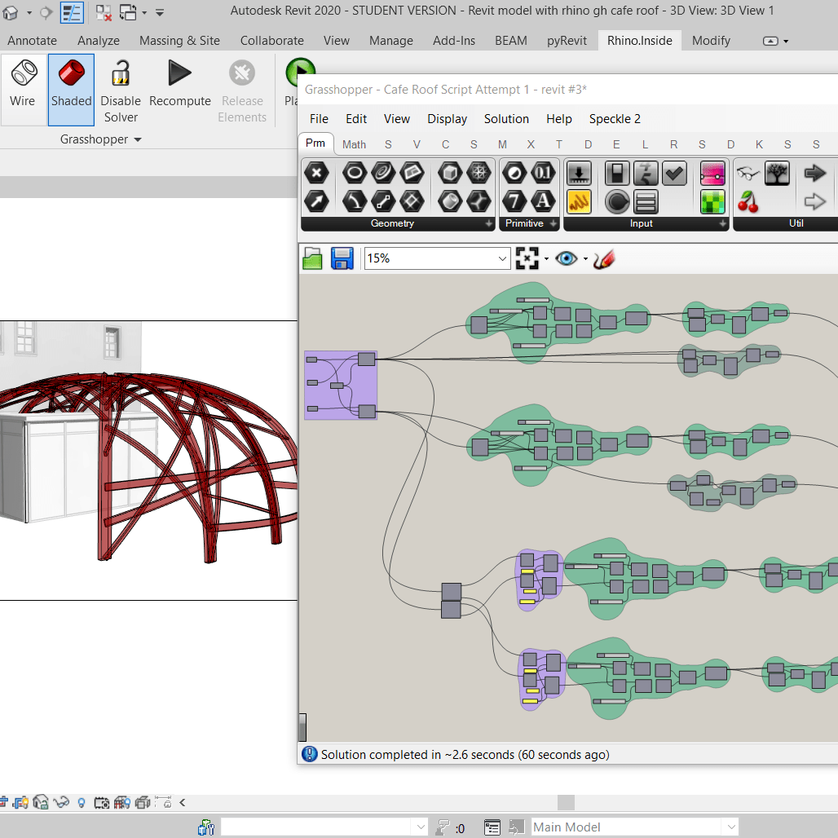
Task: Click the open file folder icon
Action: pos(313,258)
